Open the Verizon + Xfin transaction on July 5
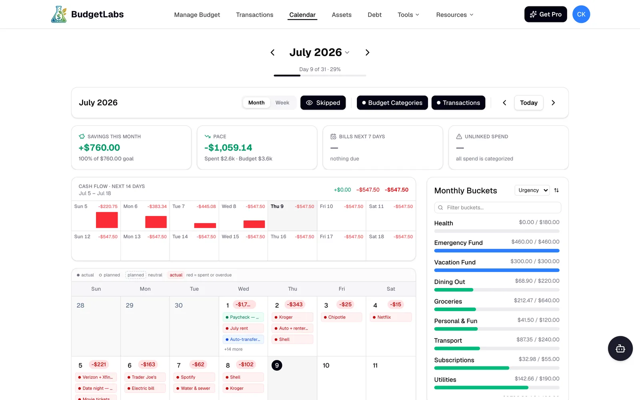640x400 pixels. coord(96,377)
